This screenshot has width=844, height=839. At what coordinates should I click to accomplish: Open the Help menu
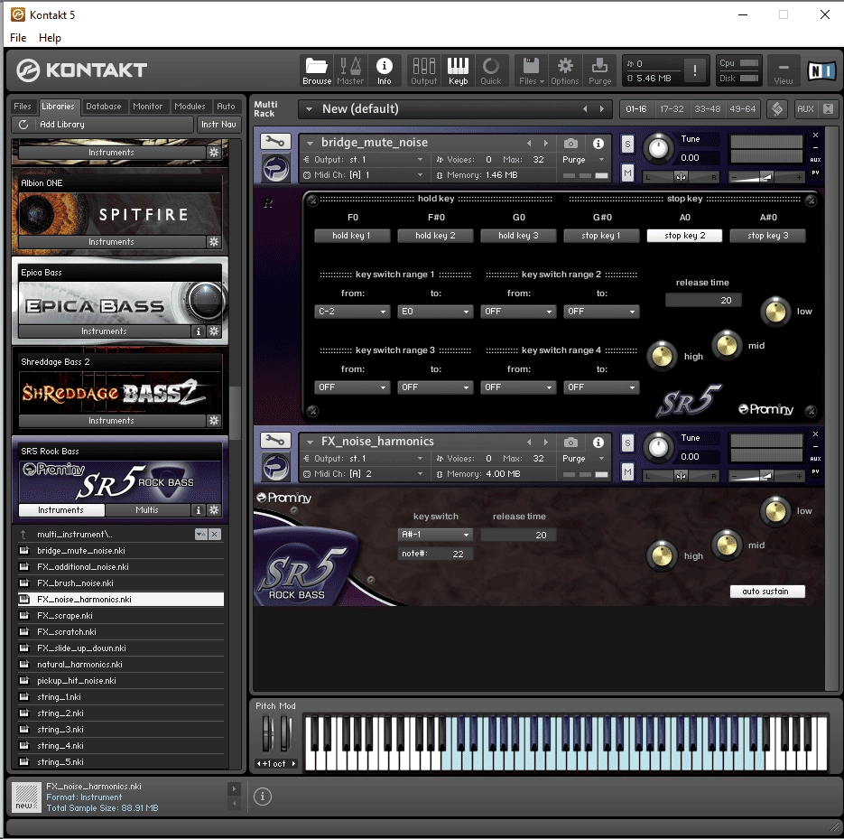coord(50,38)
